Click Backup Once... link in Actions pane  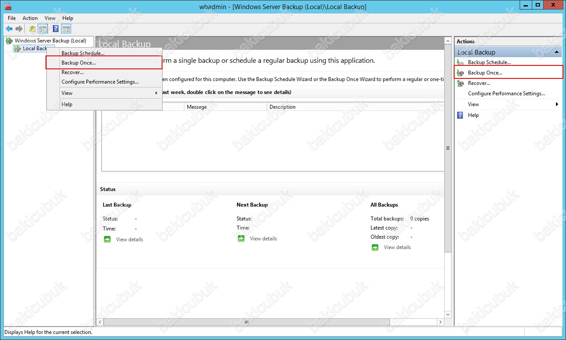tap(485, 73)
